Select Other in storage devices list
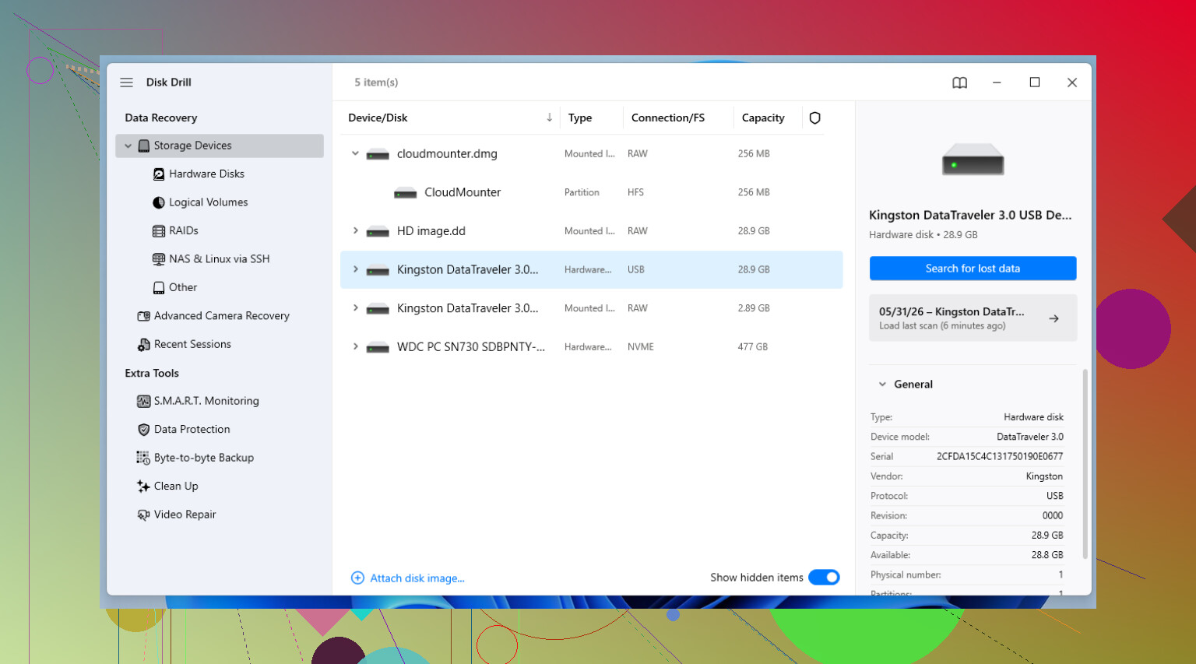This screenshot has height=664, width=1196. click(x=183, y=287)
